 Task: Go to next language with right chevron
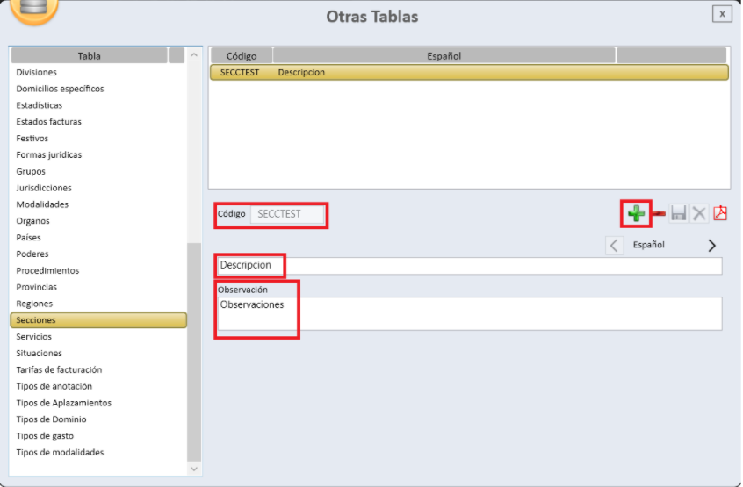711,246
